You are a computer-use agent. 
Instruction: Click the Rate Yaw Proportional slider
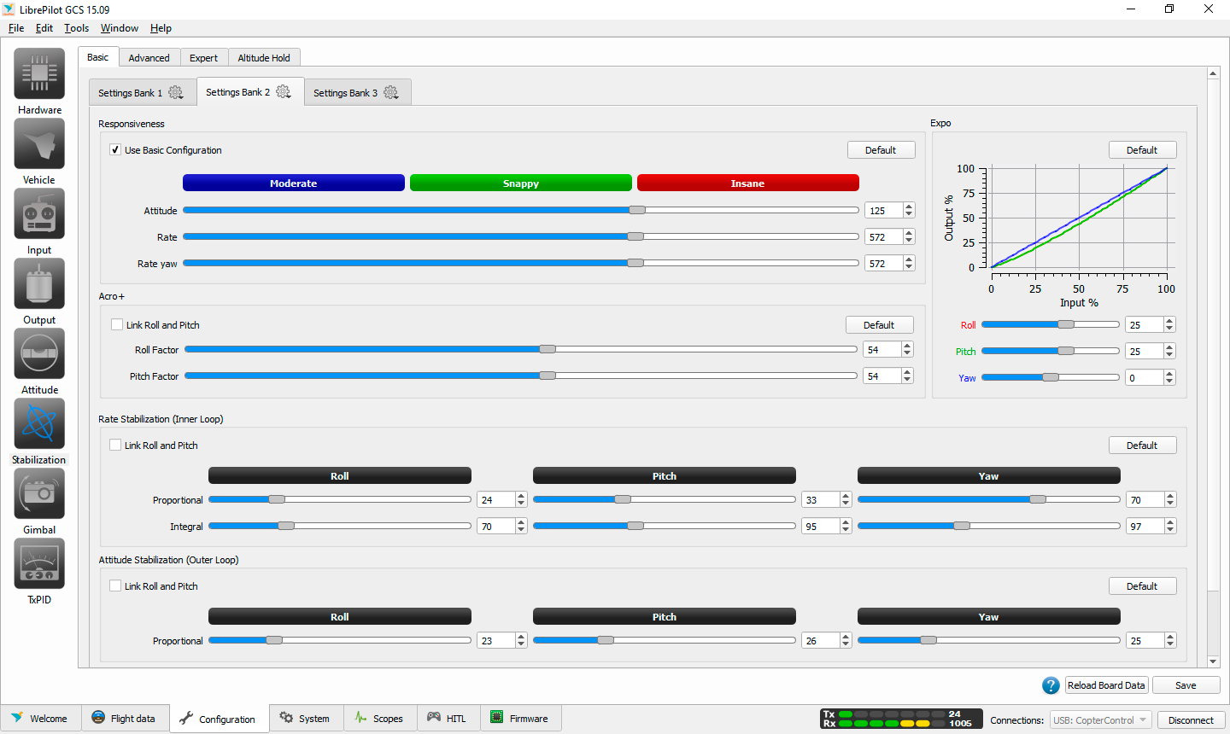pos(989,499)
